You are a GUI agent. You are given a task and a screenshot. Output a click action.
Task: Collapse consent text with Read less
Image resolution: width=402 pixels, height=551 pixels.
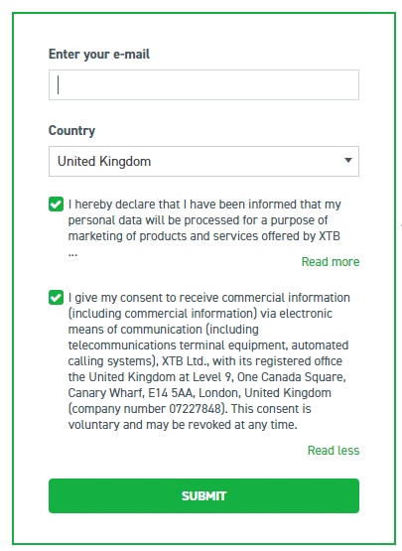[x=334, y=451]
